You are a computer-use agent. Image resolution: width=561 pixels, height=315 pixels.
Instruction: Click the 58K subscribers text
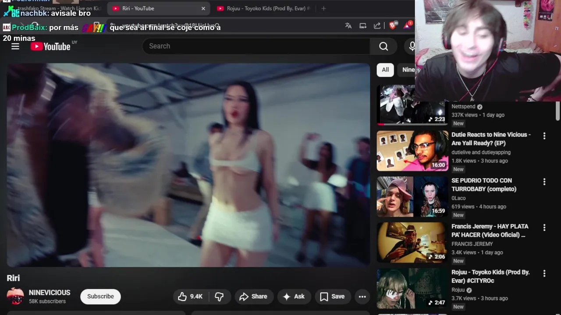pos(47,302)
